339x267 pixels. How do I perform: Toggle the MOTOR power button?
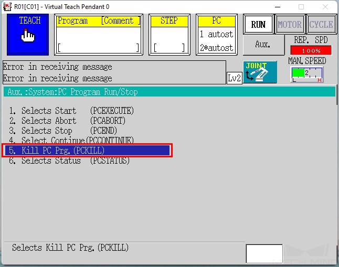point(290,25)
